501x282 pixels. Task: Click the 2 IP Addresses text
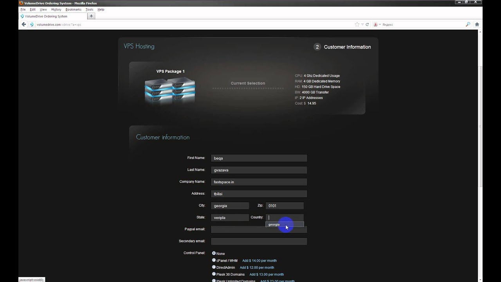311,98
